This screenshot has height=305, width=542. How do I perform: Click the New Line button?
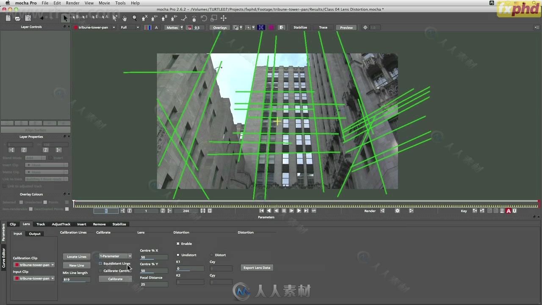[x=77, y=265]
